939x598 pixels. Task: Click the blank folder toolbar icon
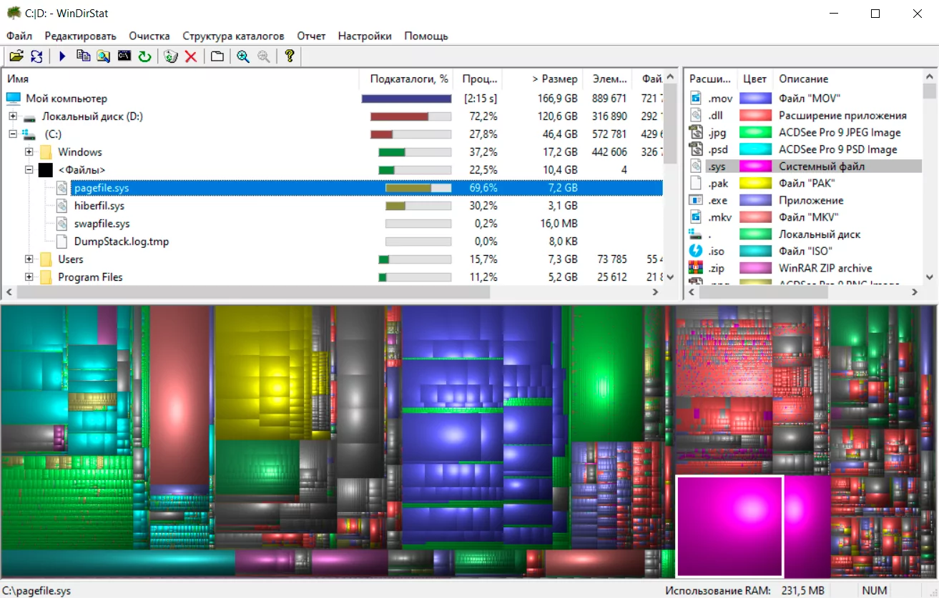(x=217, y=56)
